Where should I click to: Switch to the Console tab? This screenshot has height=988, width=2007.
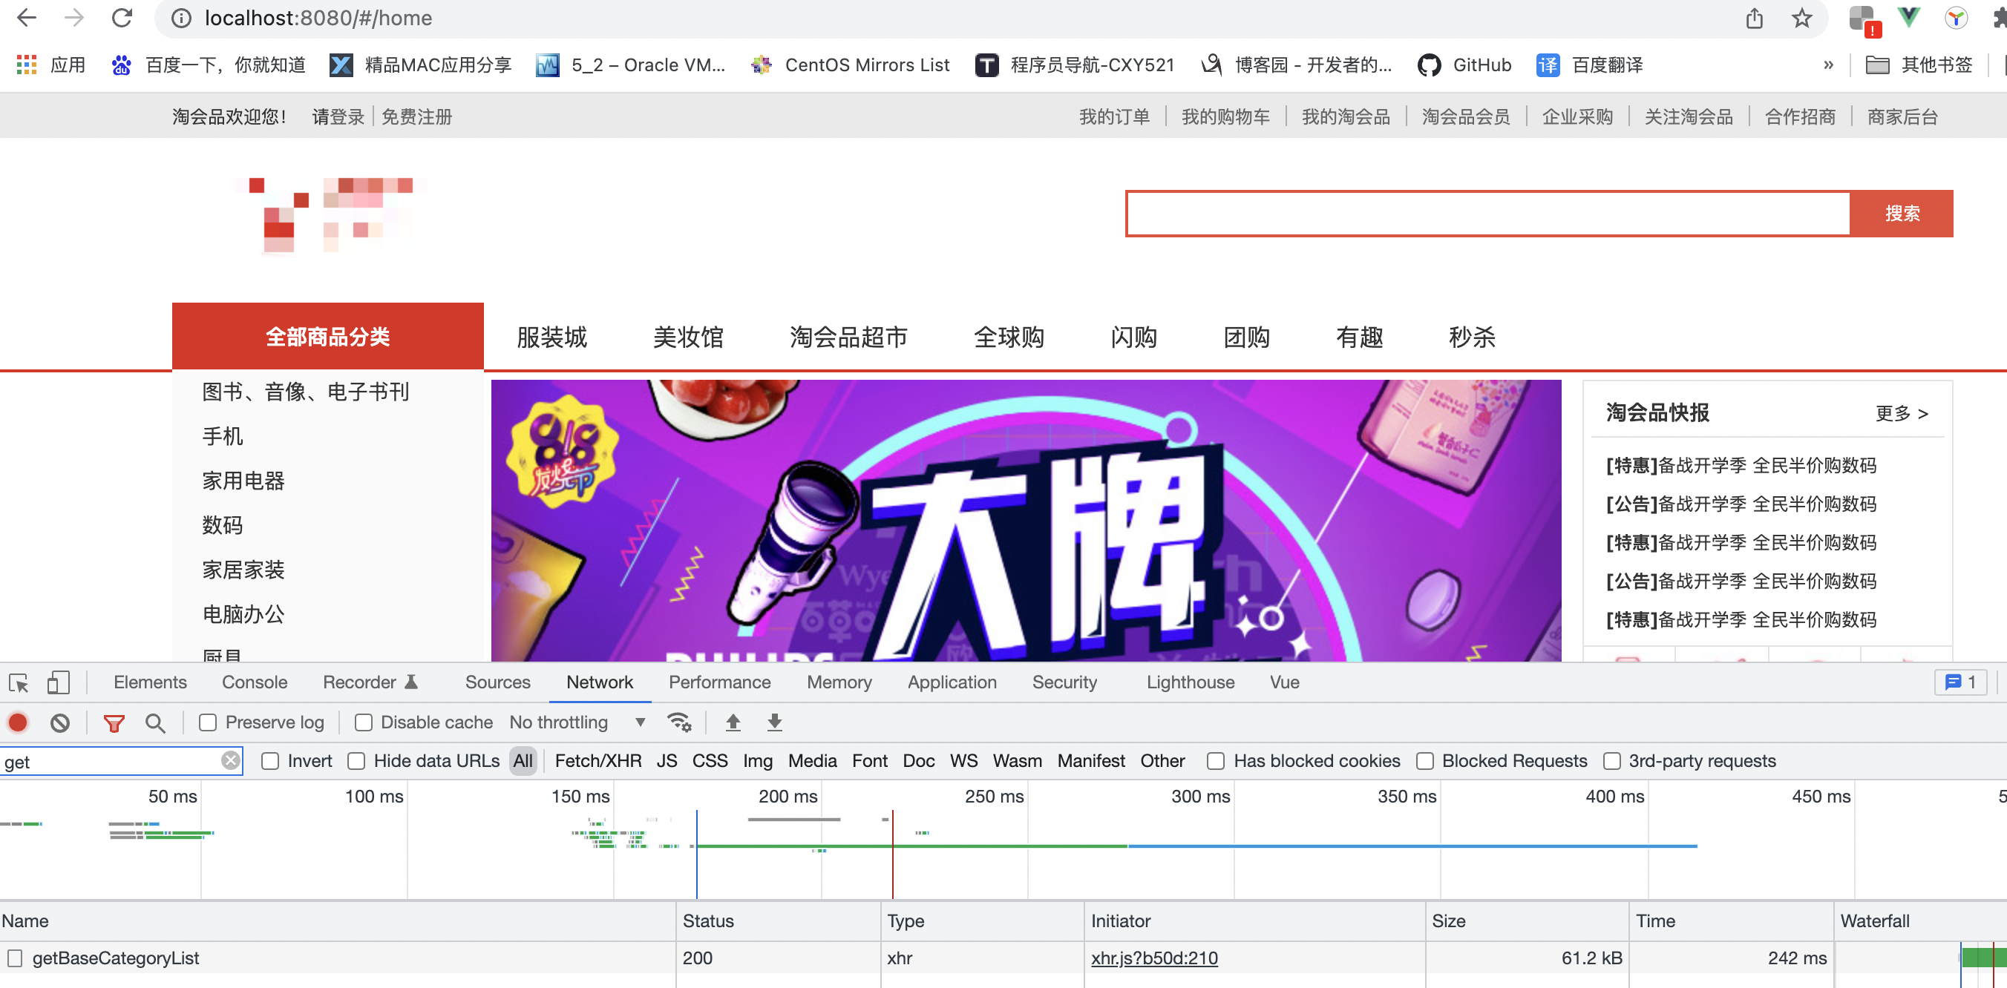click(254, 682)
